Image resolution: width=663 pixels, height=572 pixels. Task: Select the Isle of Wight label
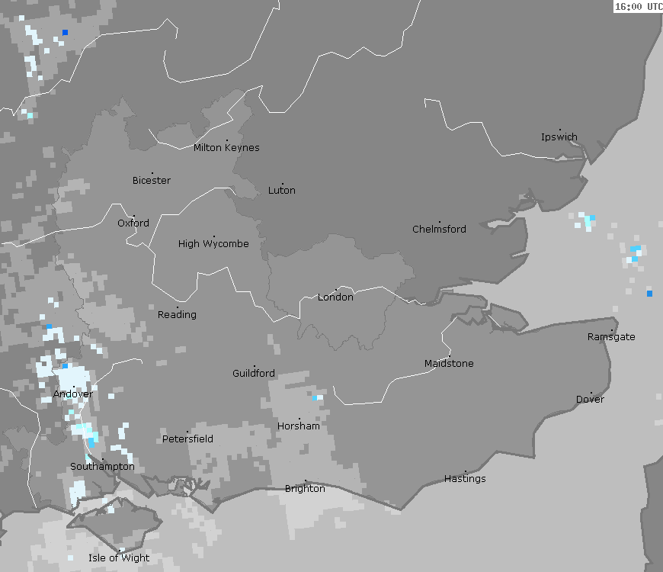tap(119, 558)
